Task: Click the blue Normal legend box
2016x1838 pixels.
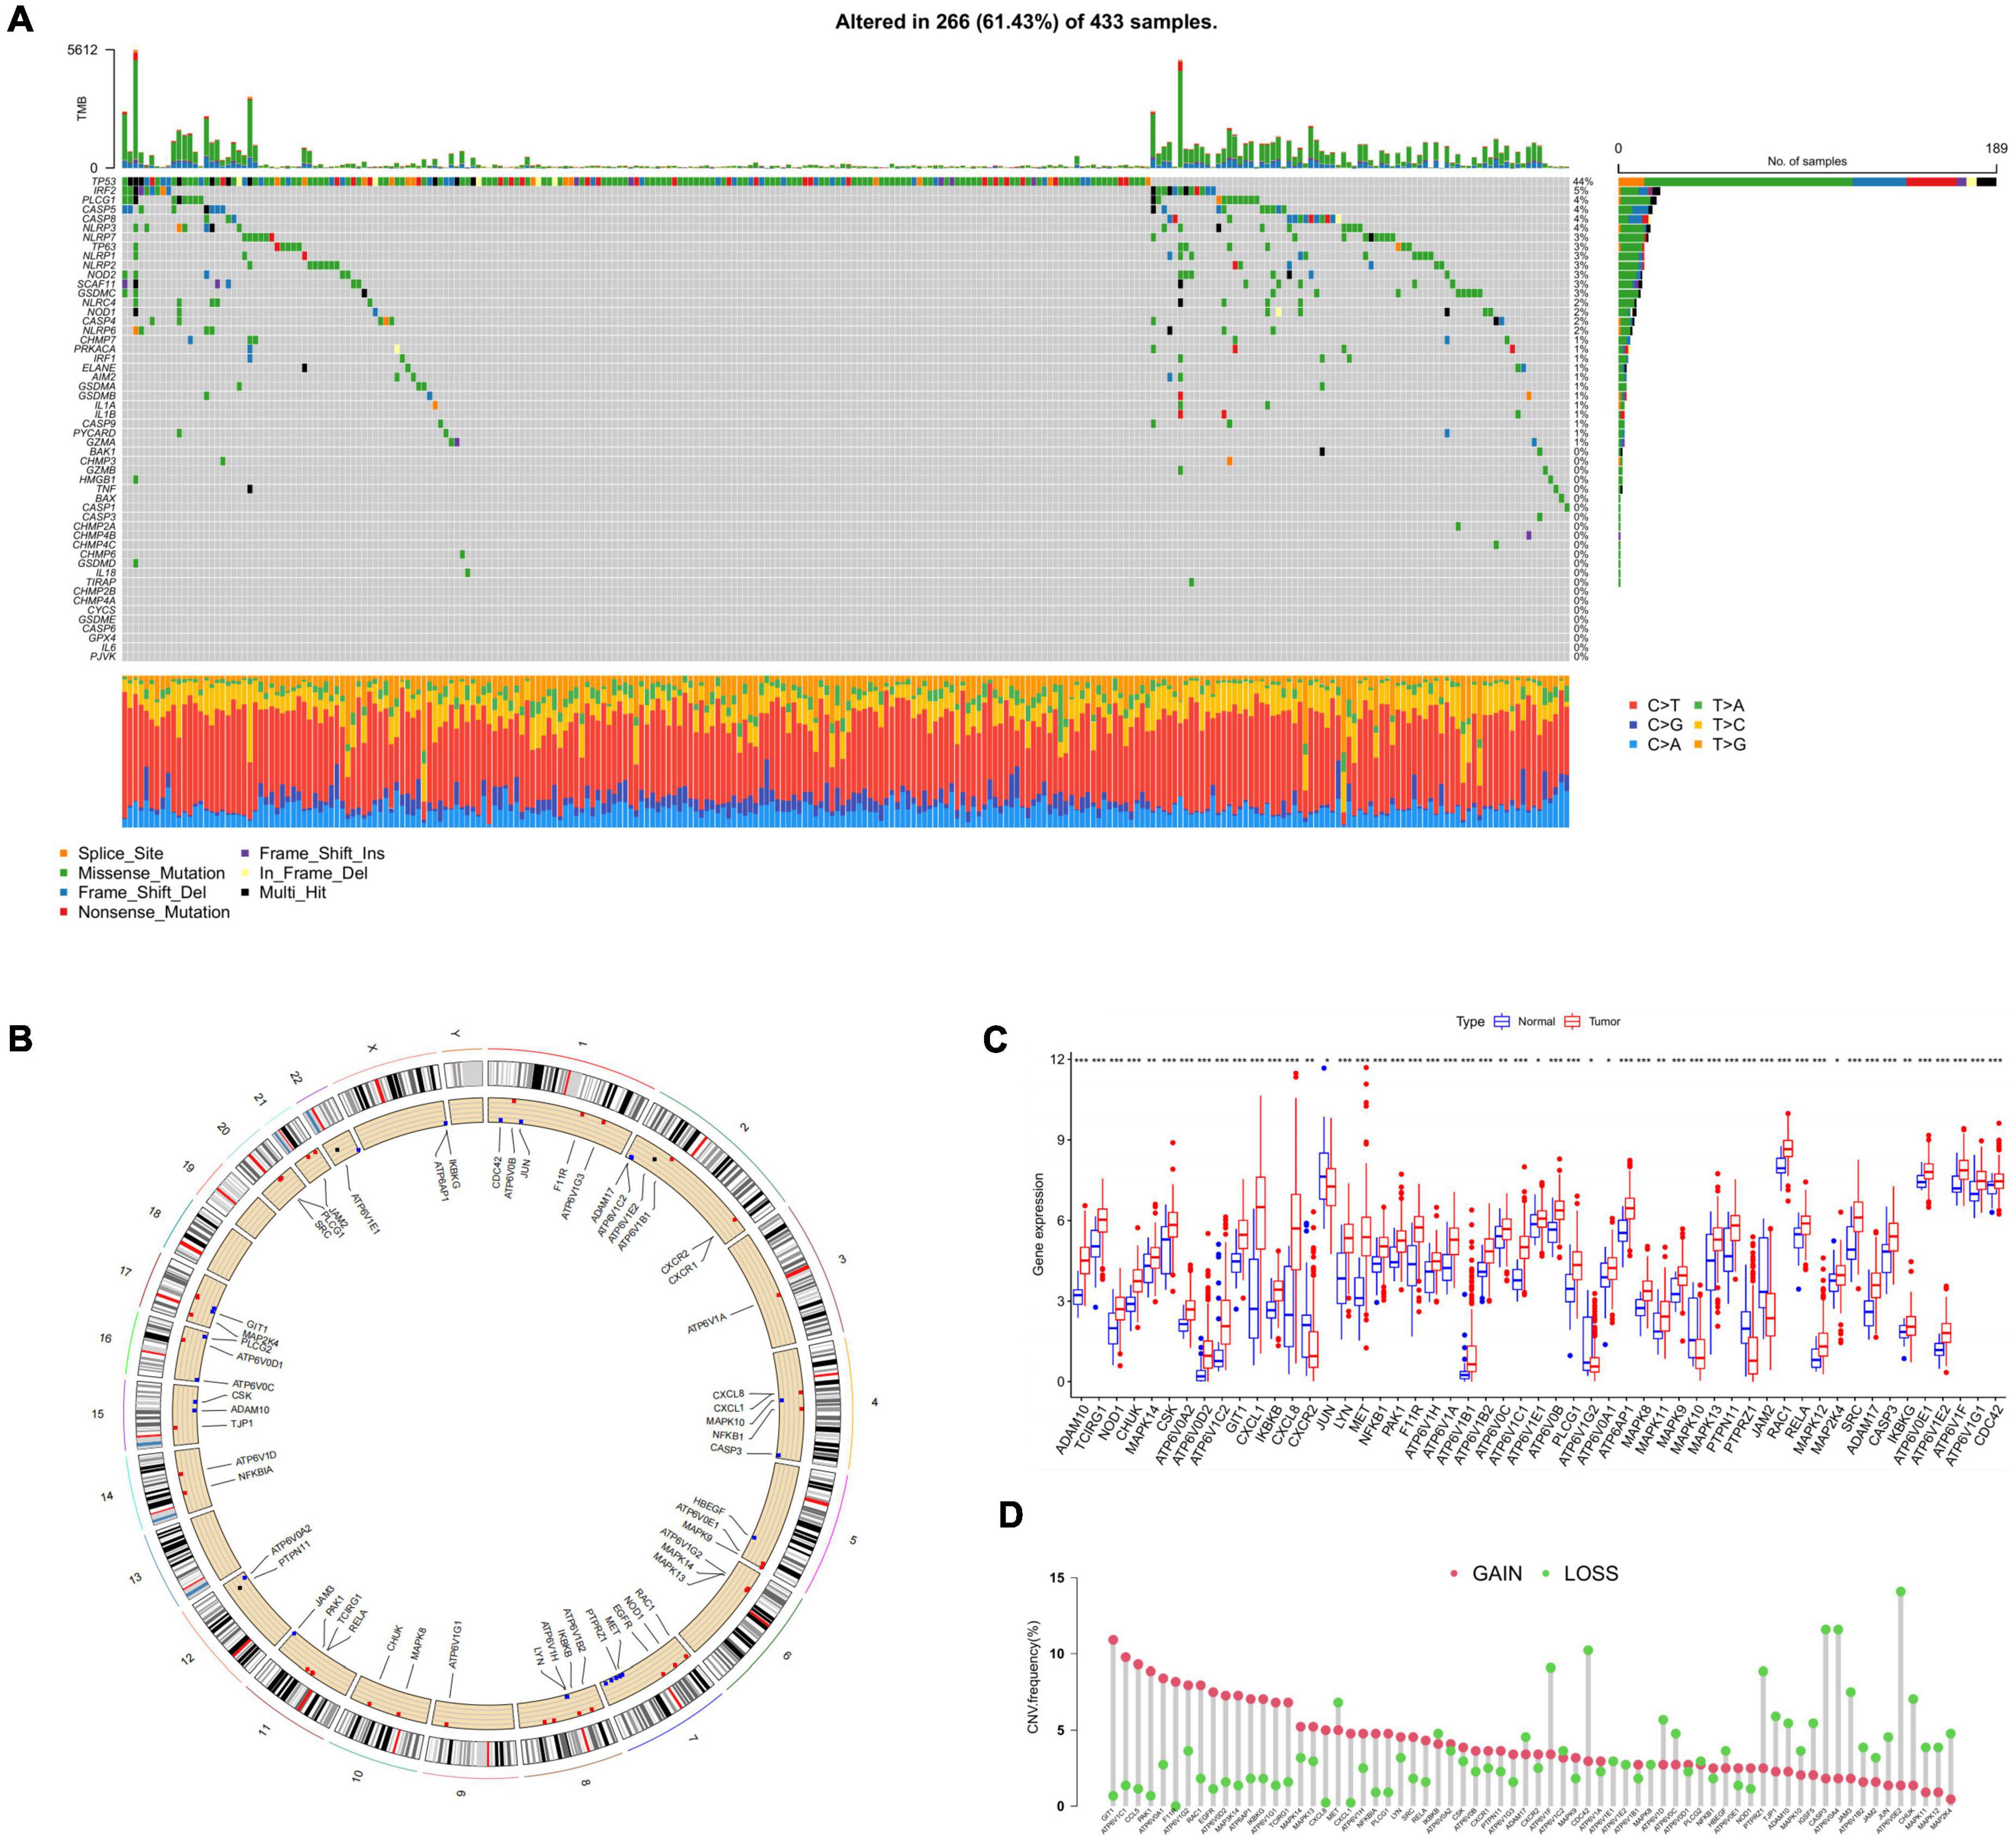Action: (1502, 1022)
